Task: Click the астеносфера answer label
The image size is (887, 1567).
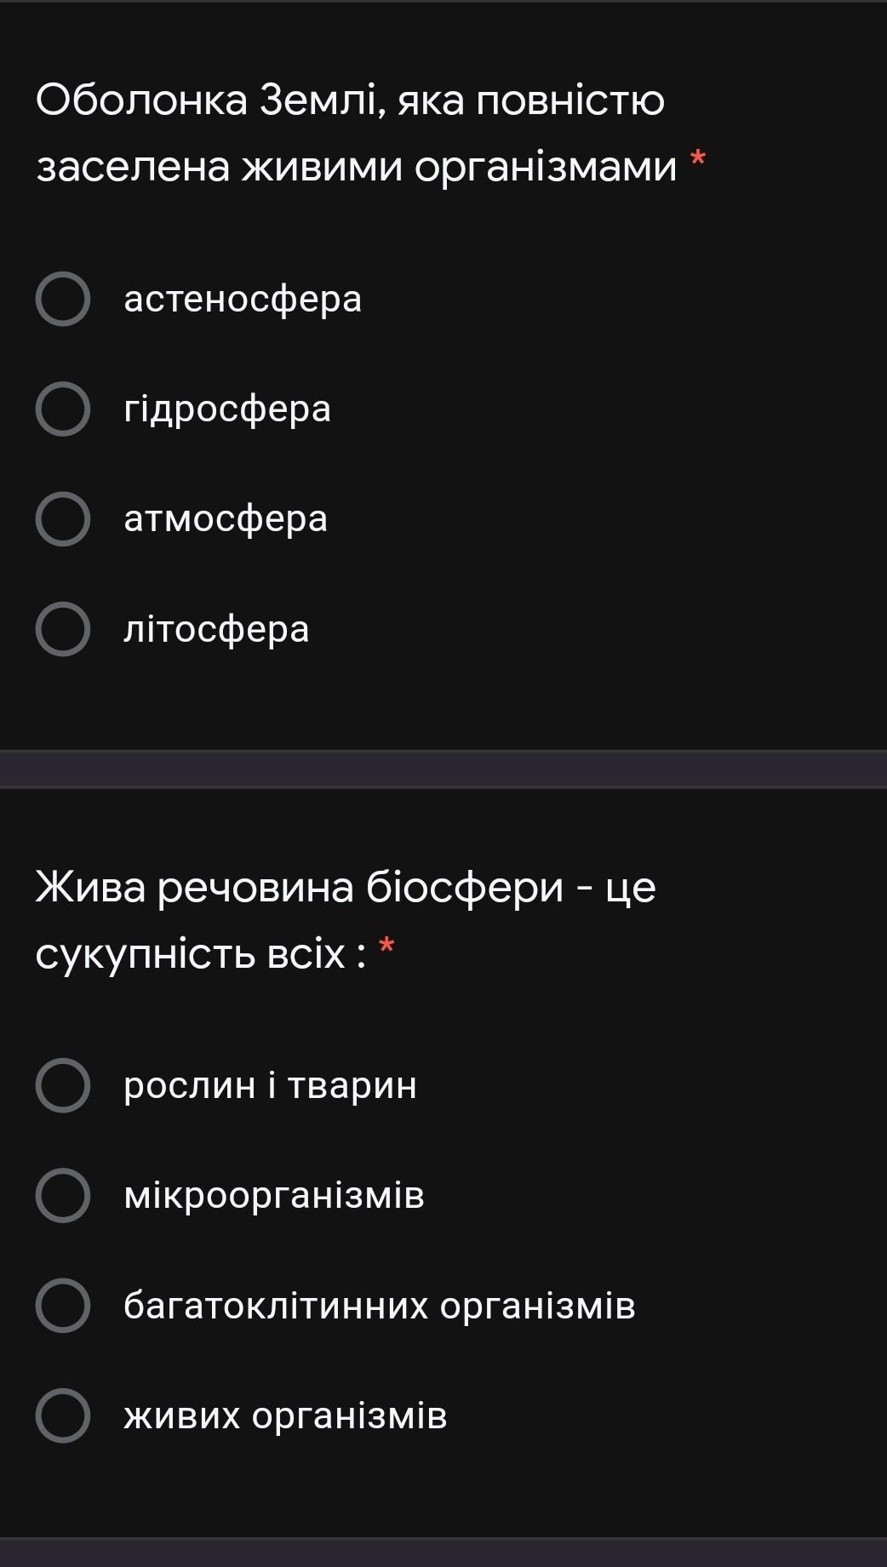Action: click(243, 299)
